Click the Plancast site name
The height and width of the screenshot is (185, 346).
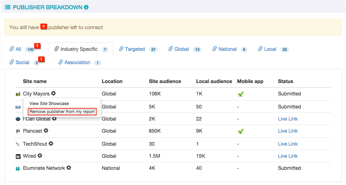point(33,131)
